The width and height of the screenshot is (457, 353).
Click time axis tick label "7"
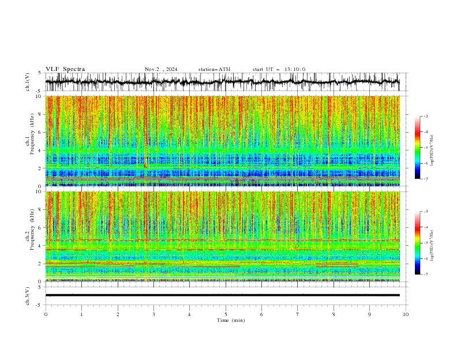(x=298, y=314)
